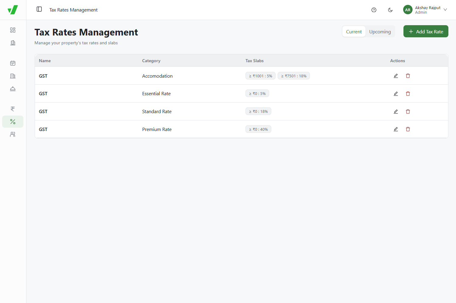Open the help question mark icon

click(374, 10)
